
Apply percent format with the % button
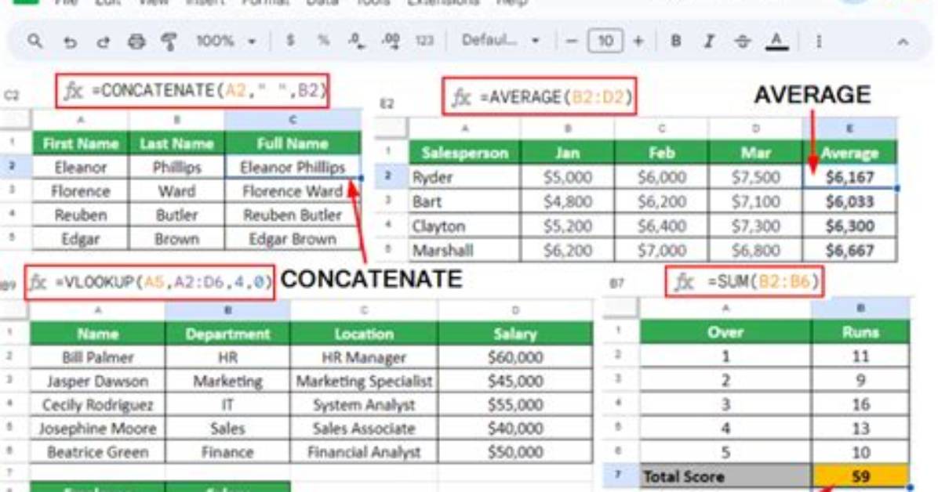pos(324,41)
